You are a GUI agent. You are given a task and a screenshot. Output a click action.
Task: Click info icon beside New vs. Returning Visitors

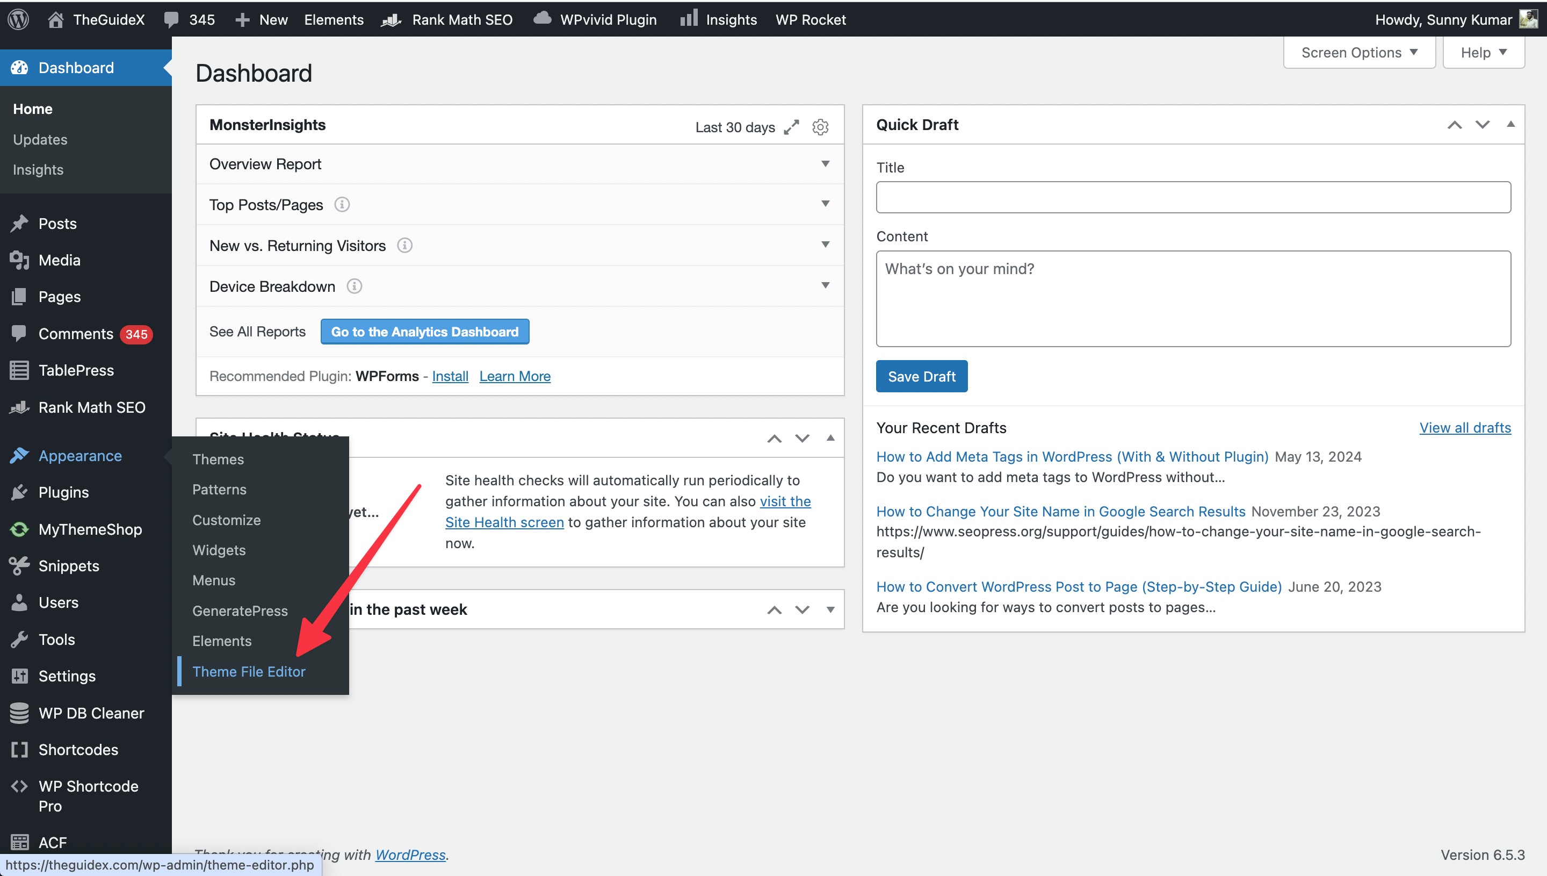[x=404, y=246]
